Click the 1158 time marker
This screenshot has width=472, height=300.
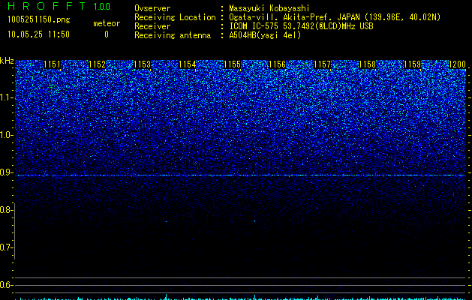[368, 64]
